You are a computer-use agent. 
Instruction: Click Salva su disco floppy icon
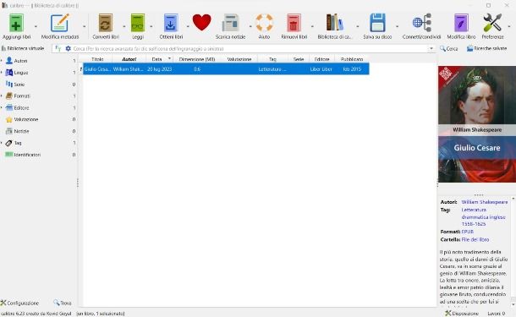pos(377,23)
